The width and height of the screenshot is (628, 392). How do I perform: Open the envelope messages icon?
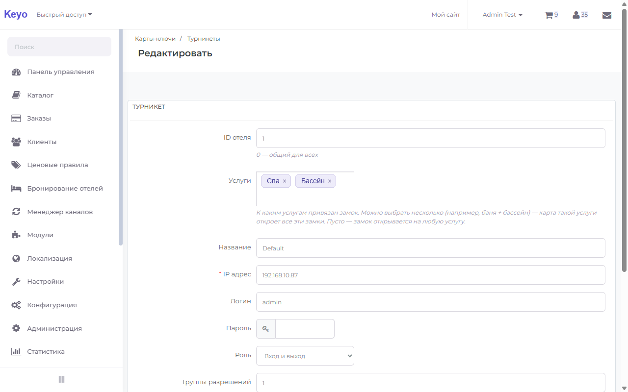tap(607, 15)
